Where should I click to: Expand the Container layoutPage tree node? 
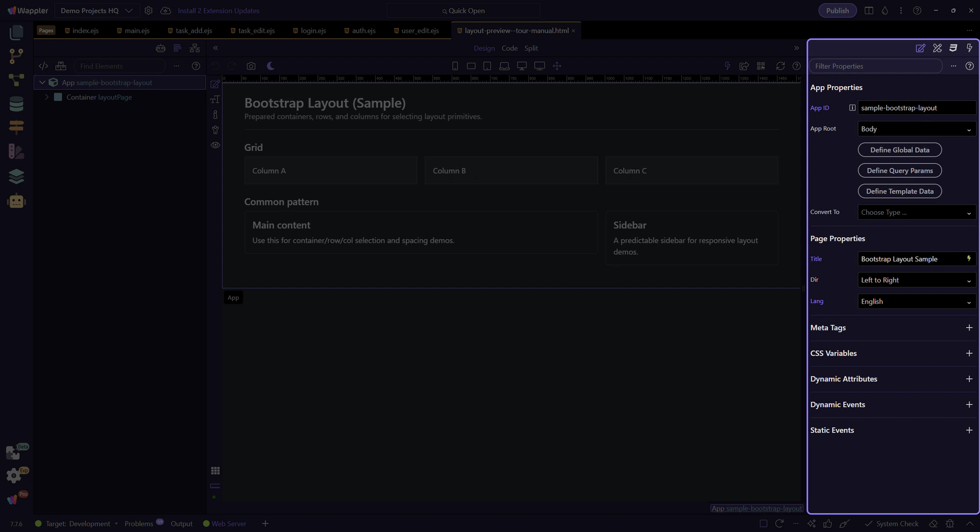pyautogui.click(x=47, y=97)
